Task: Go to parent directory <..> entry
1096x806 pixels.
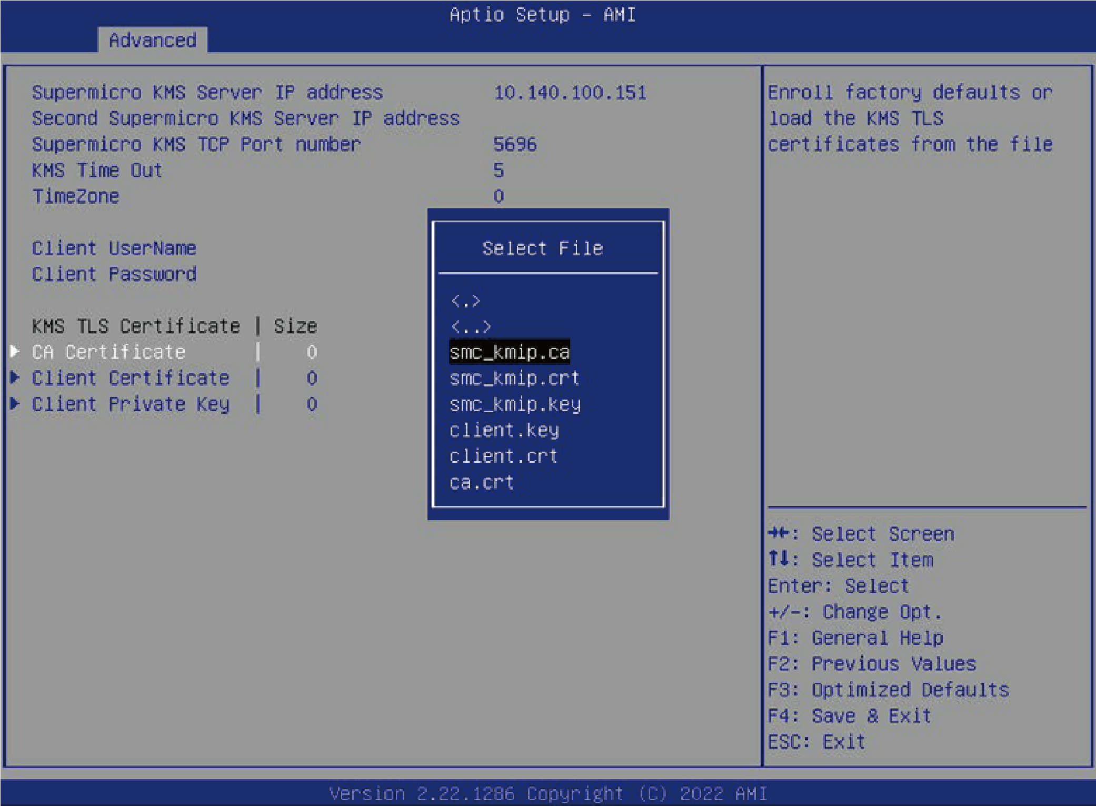Action: (x=471, y=327)
